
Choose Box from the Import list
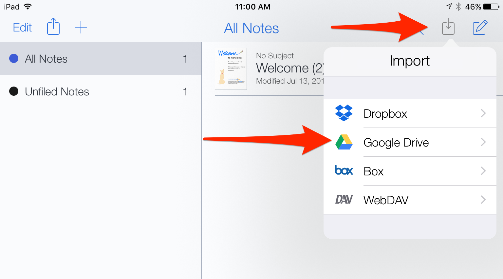[x=373, y=171]
